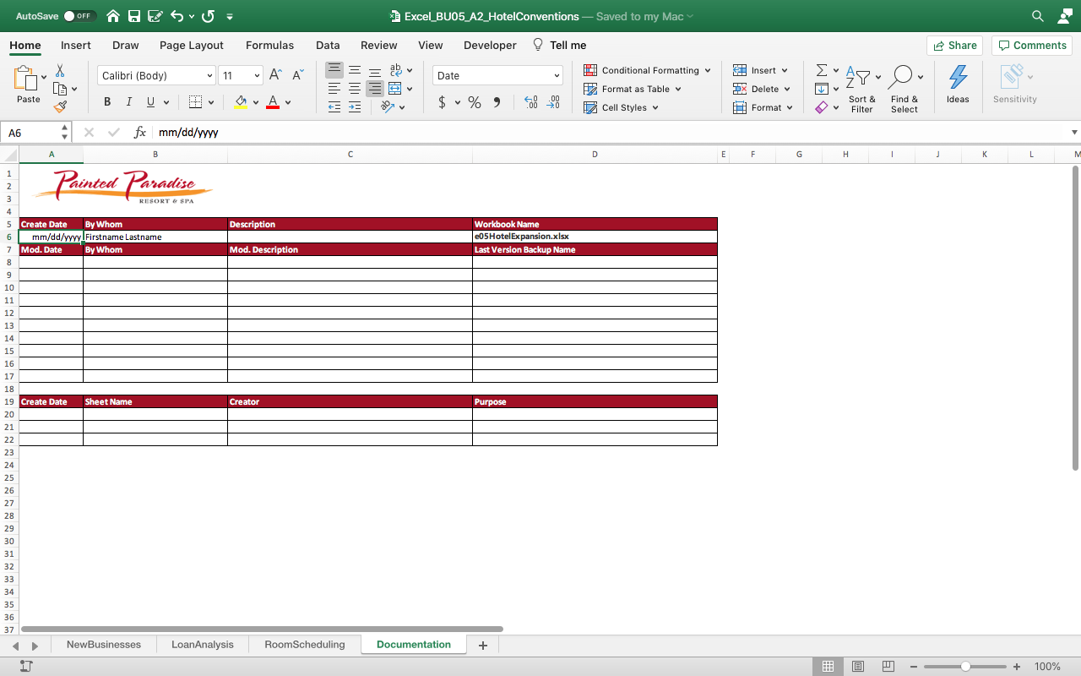Toggle Underline formatting
The height and width of the screenshot is (676, 1081).
click(150, 102)
